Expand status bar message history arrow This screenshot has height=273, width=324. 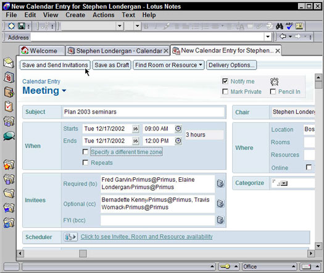(212, 266)
